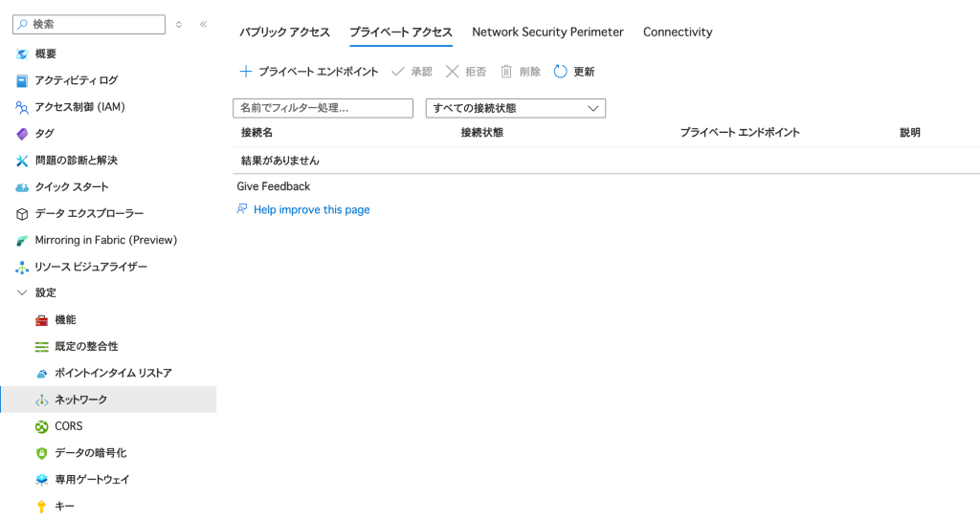980x518 pixels.
Task: Click the 名前でフィルター処理 input field
Action: (323, 109)
